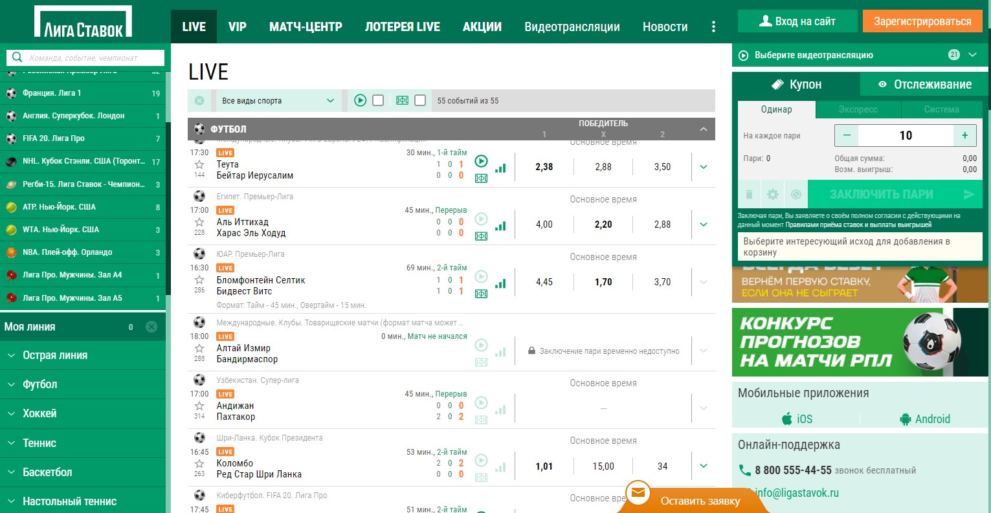Expand the Хоккей sidebar section
This screenshot has height=513, width=991.
83,413
